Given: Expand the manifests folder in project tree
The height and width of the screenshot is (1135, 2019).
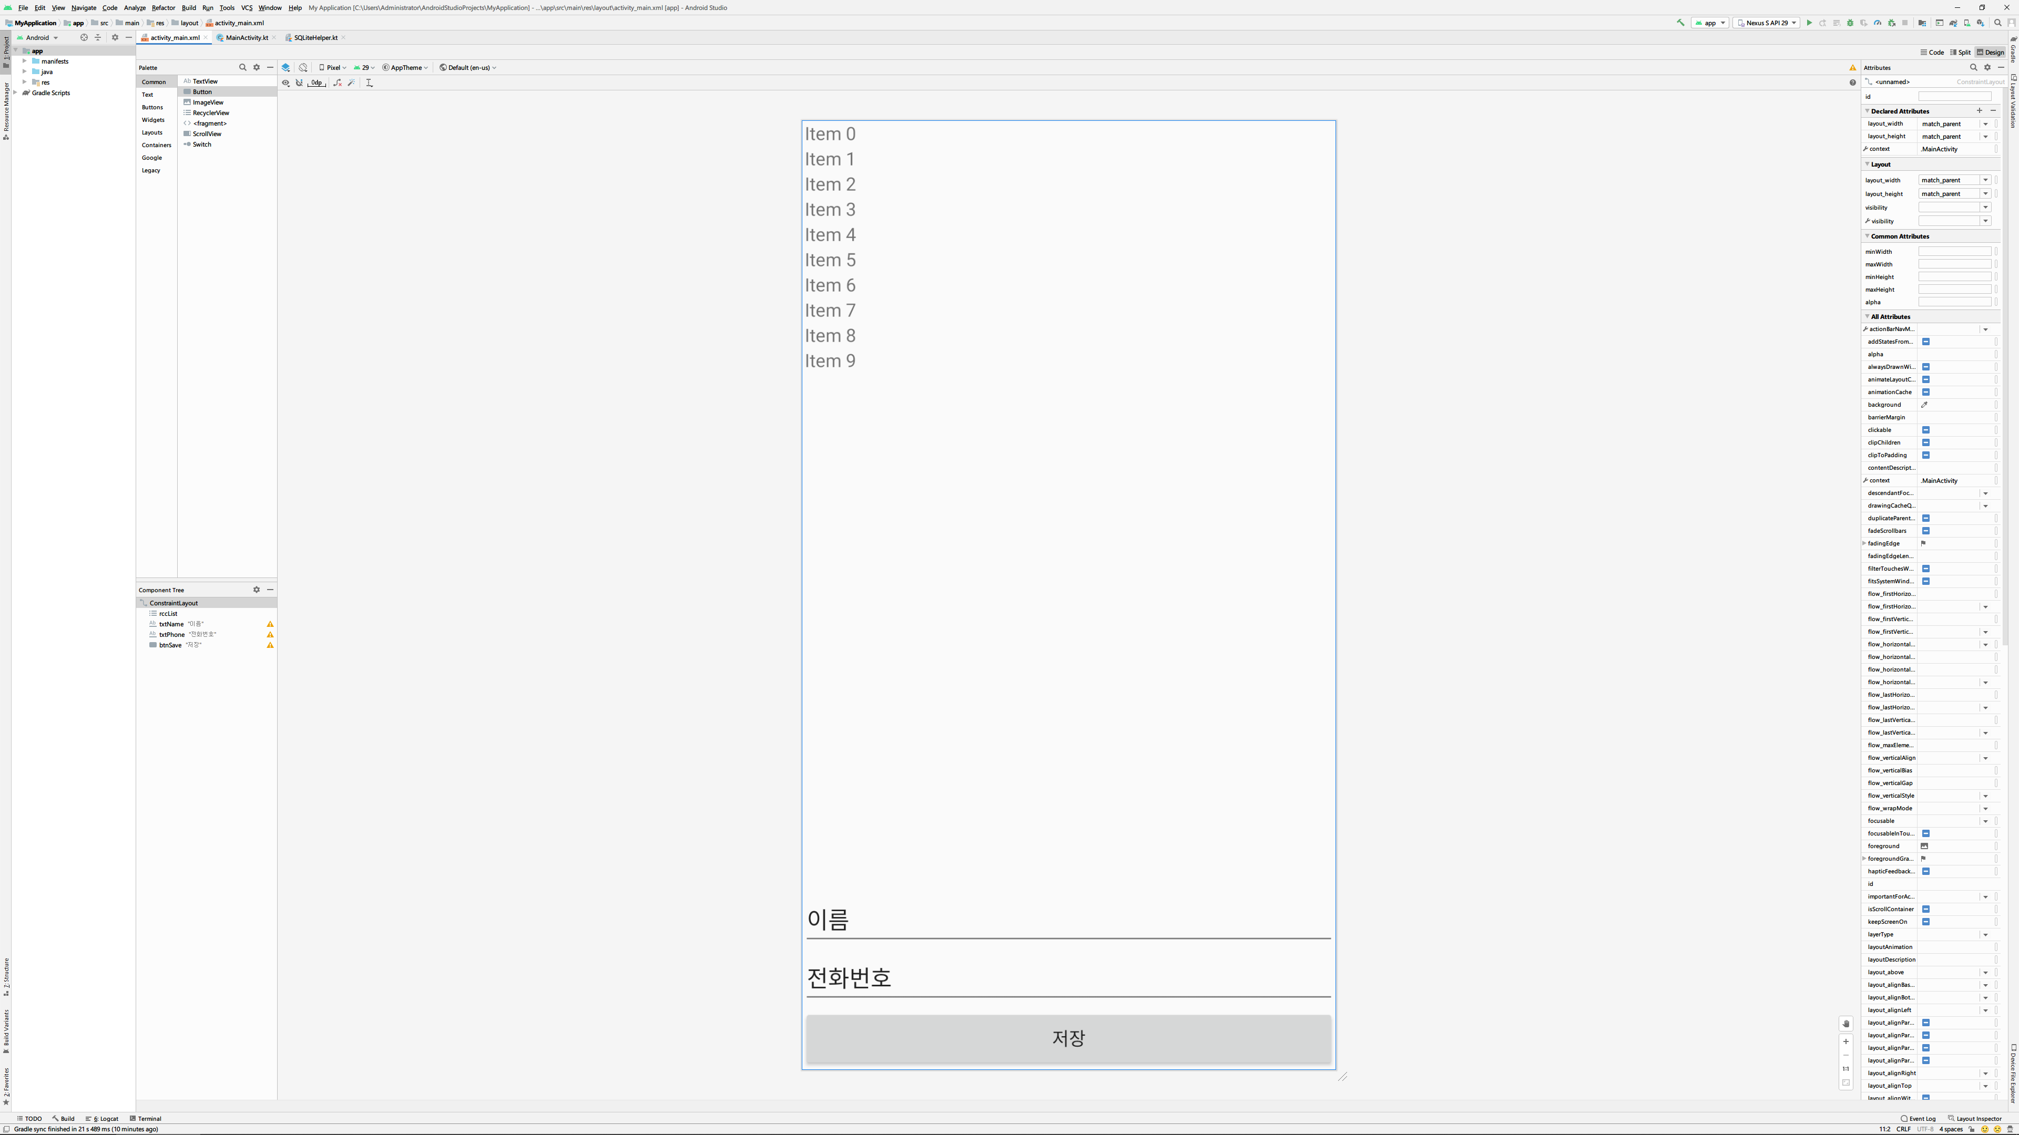Looking at the screenshot, I should tap(24, 61).
